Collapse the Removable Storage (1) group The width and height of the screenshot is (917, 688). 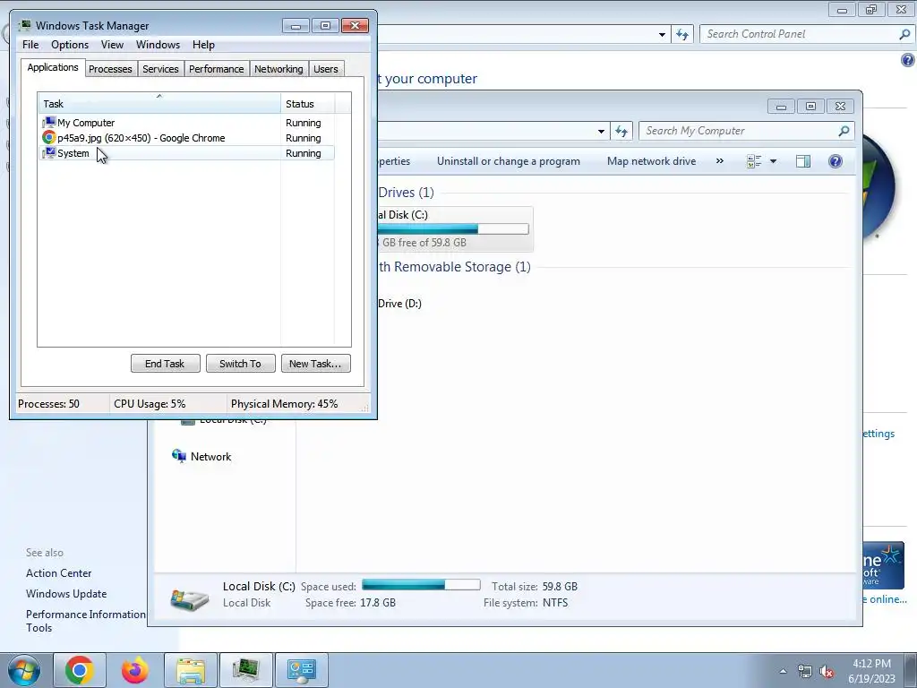(454, 267)
